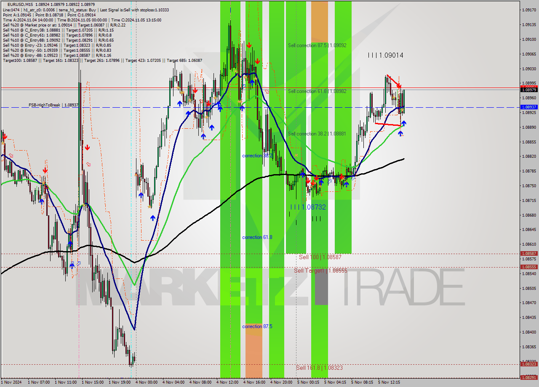Image resolution: width=539 pixels, height=387 pixels.
Task: Click 1.08435 on the price axis
Action: [529, 317]
